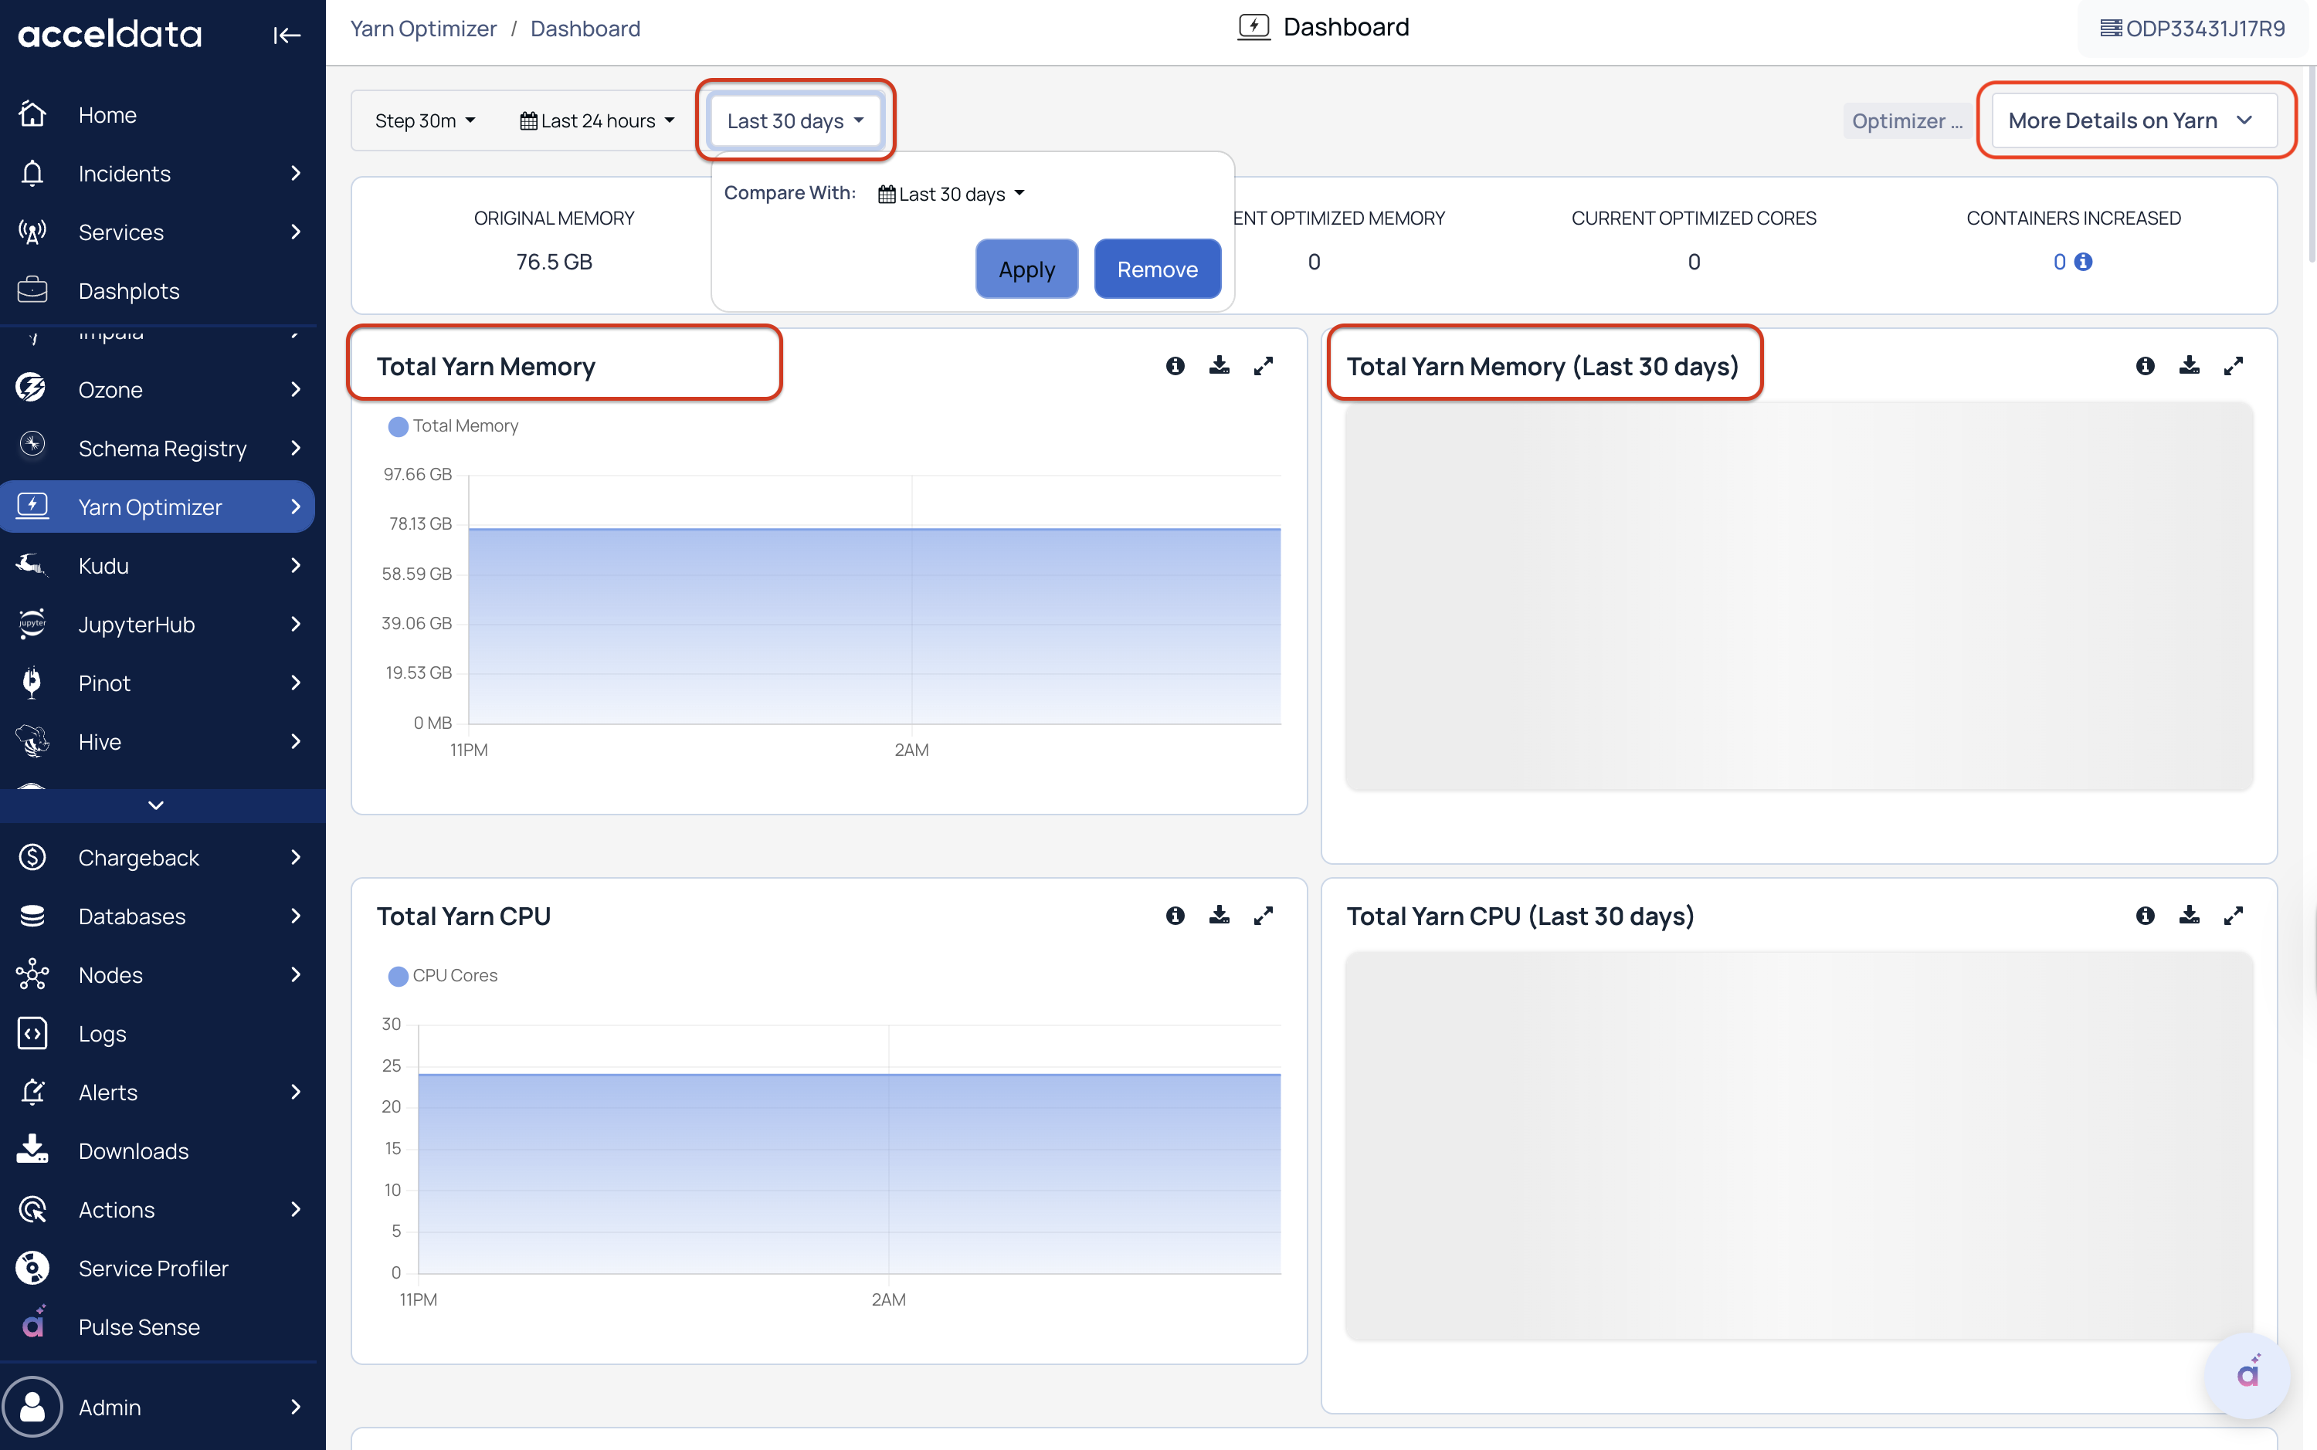The height and width of the screenshot is (1450, 2317).
Task: Show info for Total Yarn Memory chart
Action: pos(1175,365)
